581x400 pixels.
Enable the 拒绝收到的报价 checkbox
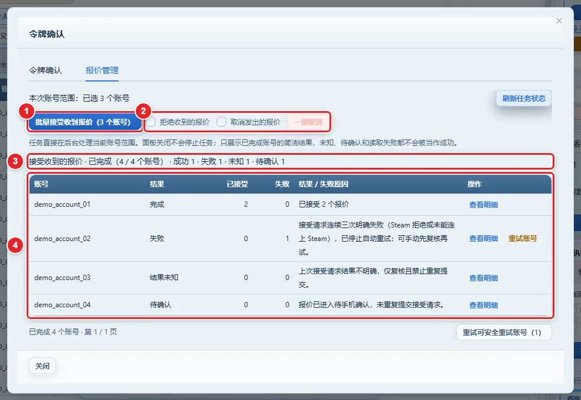point(151,122)
